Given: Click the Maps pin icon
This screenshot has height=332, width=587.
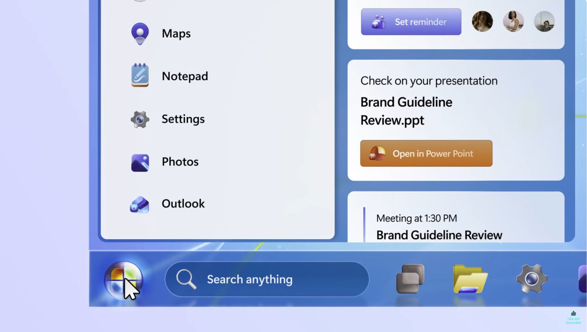Looking at the screenshot, I should pyautogui.click(x=140, y=33).
